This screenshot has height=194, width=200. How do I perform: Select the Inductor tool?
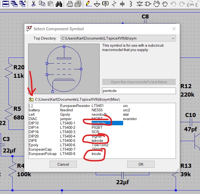131,4
